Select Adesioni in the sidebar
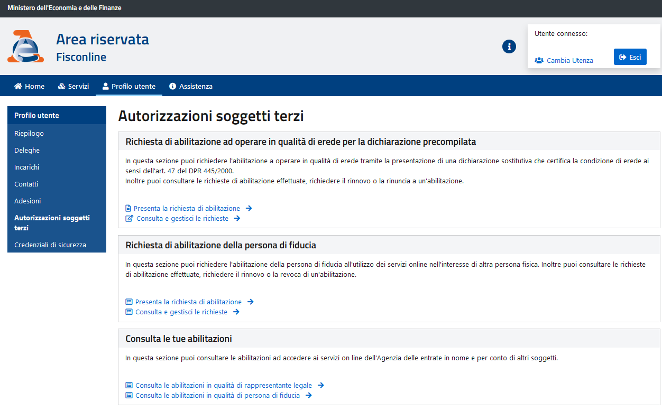The height and width of the screenshot is (411, 662). [x=27, y=201]
